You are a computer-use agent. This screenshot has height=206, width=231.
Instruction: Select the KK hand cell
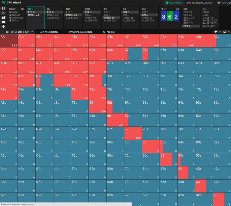26,54
